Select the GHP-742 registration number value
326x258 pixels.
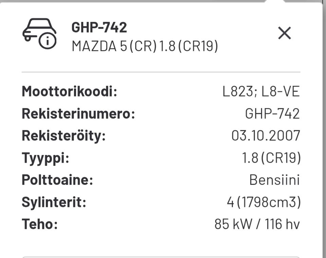click(x=272, y=114)
